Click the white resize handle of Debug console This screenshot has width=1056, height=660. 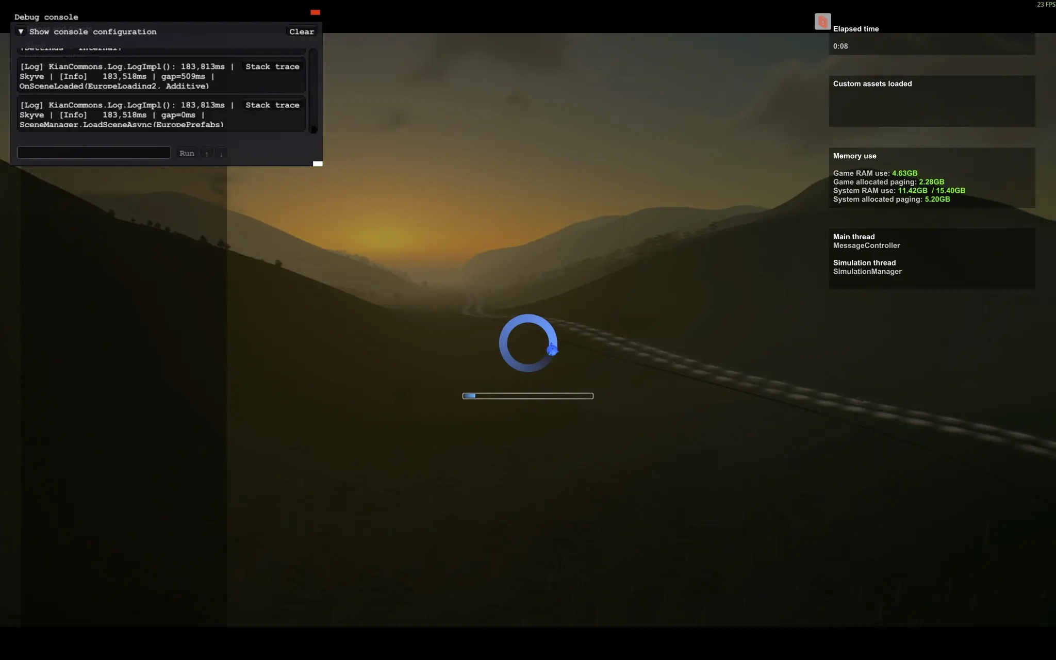[318, 163]
